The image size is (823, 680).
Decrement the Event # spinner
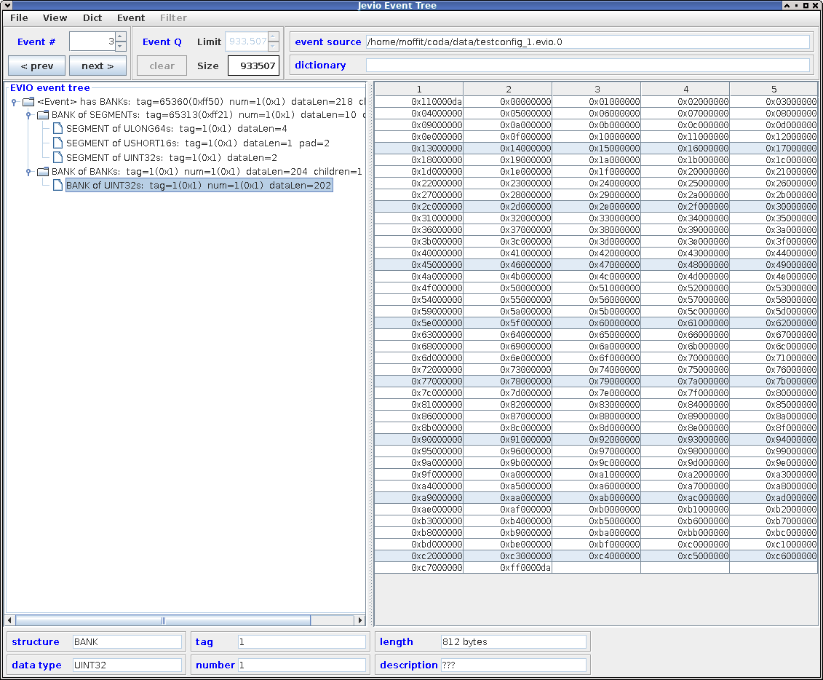[121, 47]
